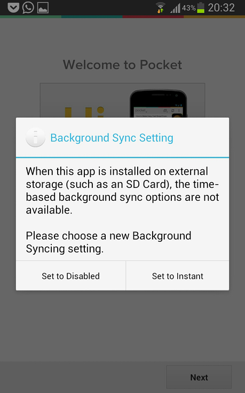This screenshot has height=393, width=245.
Task: Click the Welcome to Pocket heading
Action: [x=122, y=65]
